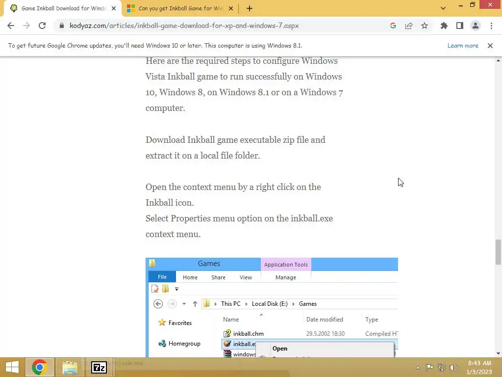The image size is (502, 377).
Task: Open a new tab
Action: (x=250, y=8)
